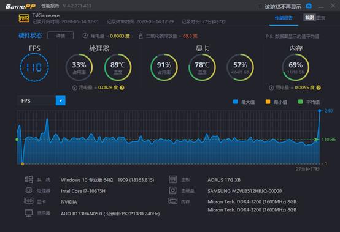Click the 0.0883 度 total power value
340x232 pixels.
click(x=120, y=36)
